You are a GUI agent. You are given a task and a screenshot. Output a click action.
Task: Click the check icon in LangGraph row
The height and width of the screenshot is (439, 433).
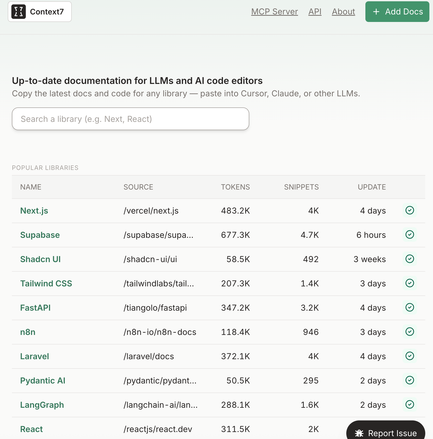(410, 404)
